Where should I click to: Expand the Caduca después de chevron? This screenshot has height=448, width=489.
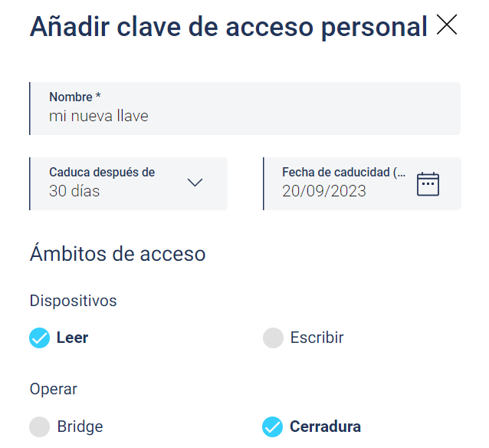pyautogui.click(x=195, y=183)
